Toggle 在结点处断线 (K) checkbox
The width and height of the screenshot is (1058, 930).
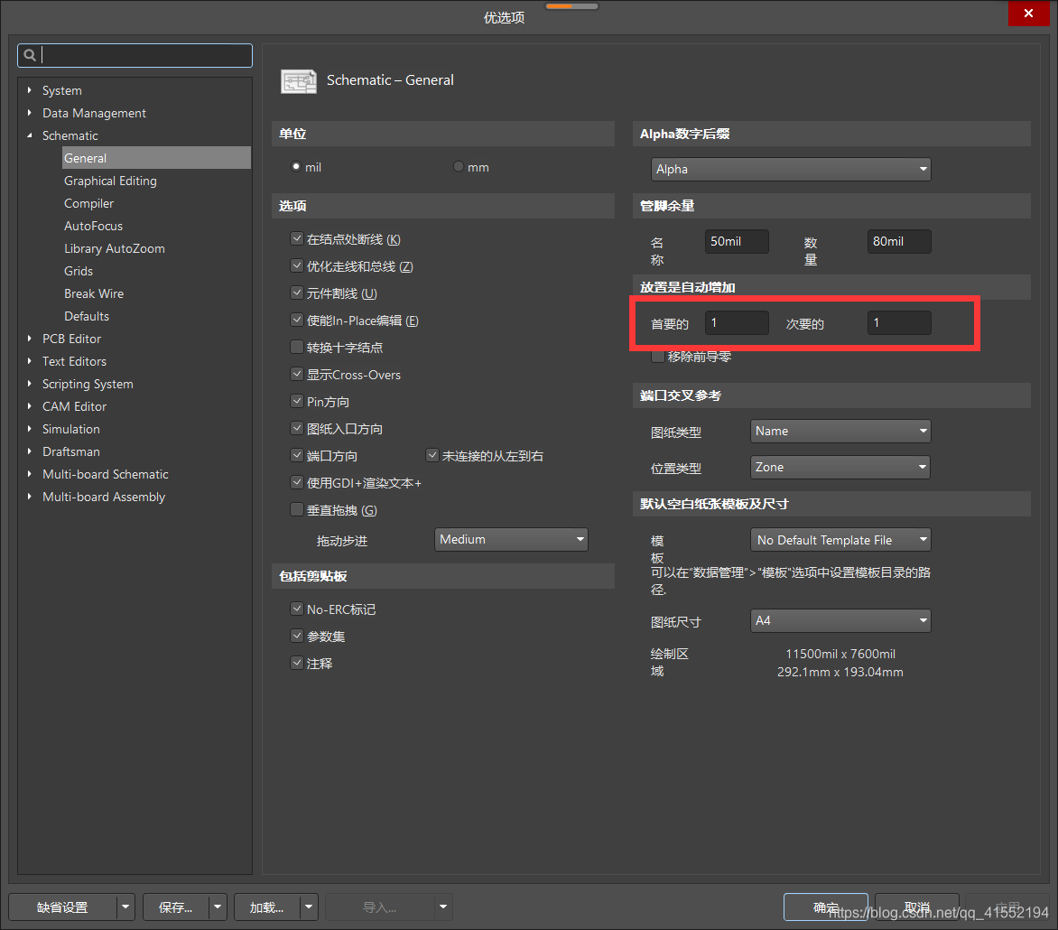click(296, 238)
